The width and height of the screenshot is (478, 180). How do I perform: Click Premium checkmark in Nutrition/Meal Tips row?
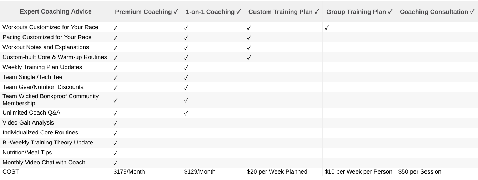(116, 153)
